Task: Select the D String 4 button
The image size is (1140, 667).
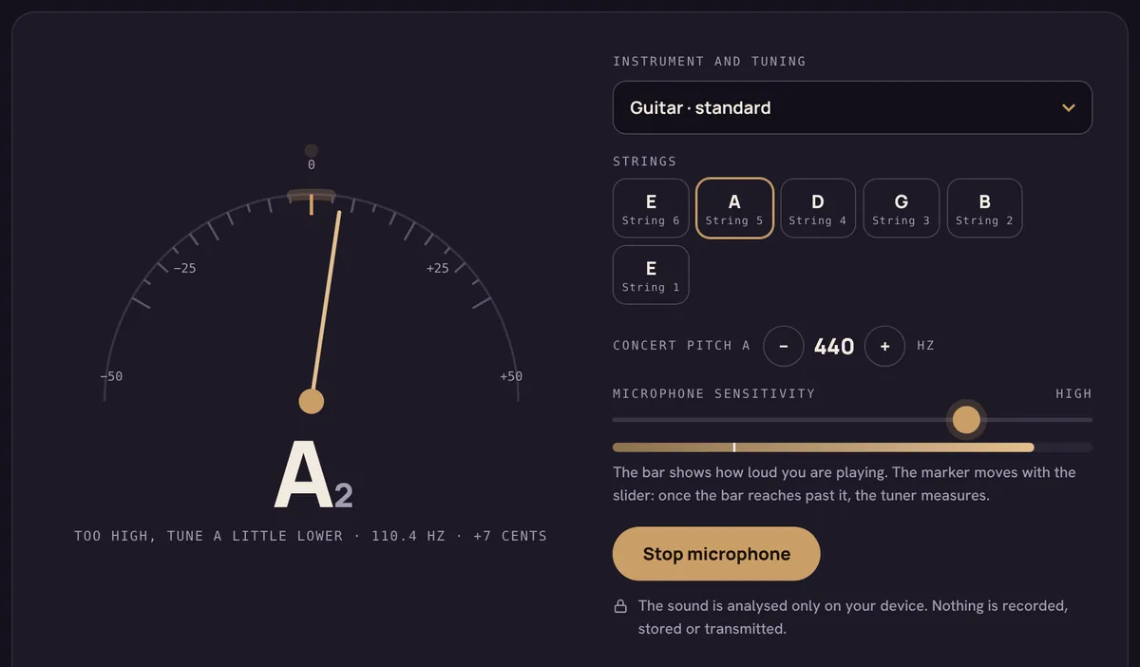Action: point(818,209)
